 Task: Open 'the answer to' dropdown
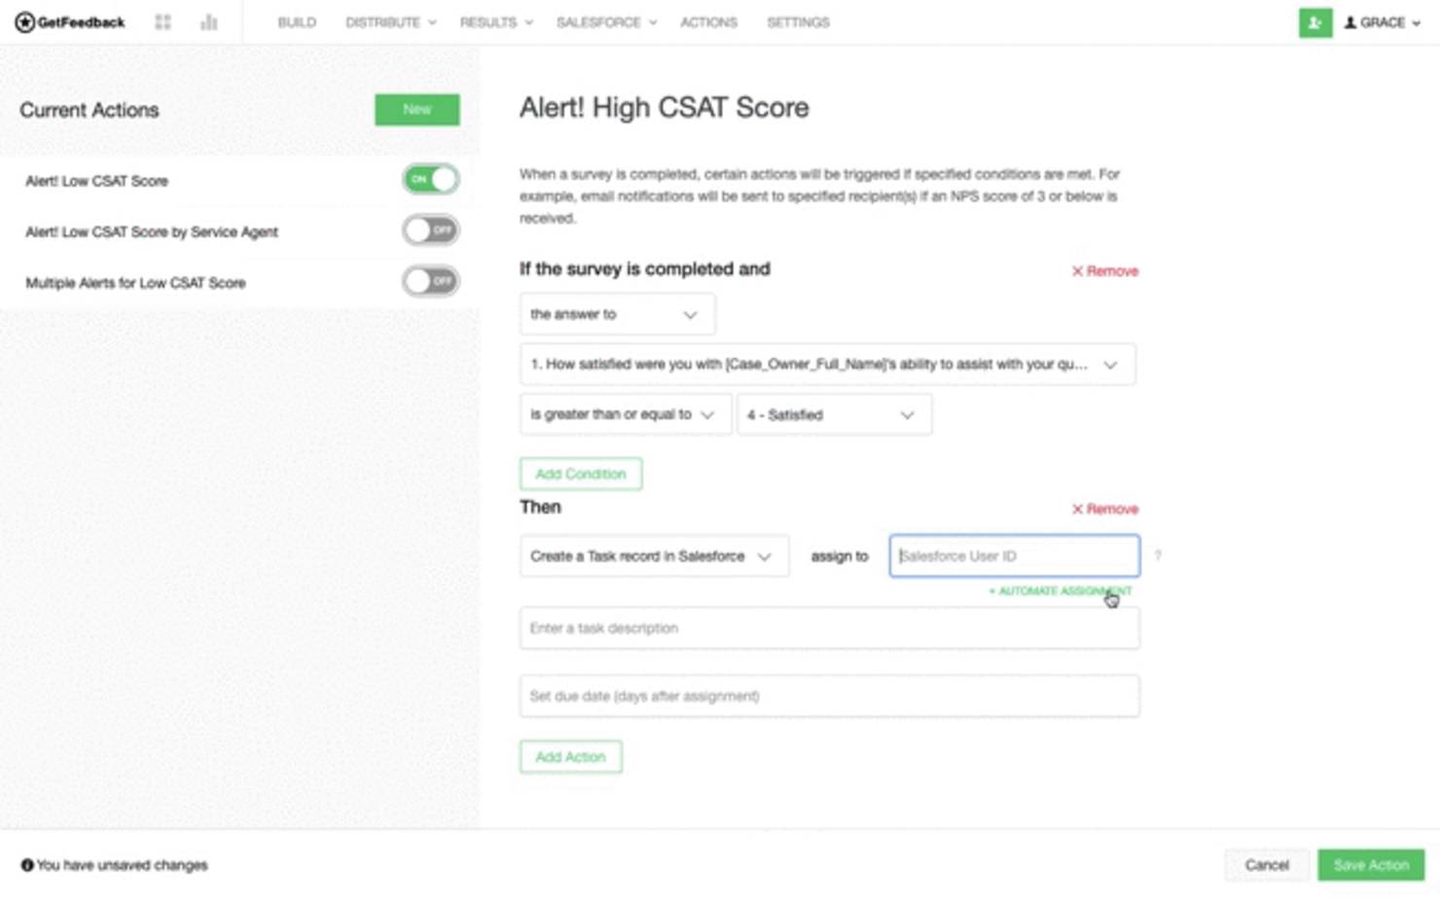coord(617,314)
